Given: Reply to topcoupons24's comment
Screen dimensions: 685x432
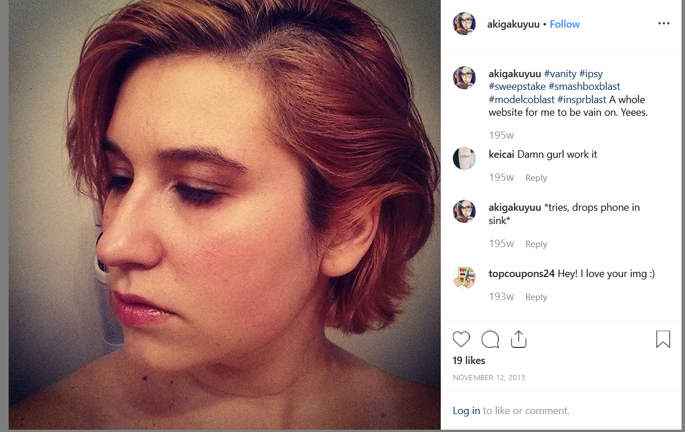Looking at the screenshot, I should tap(536, 297).
